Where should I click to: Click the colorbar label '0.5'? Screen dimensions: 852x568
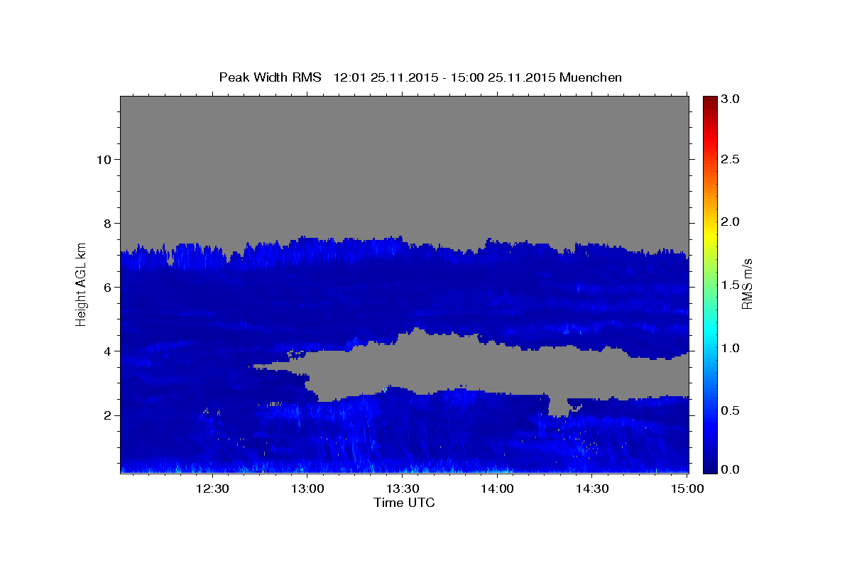(x=731, y=410)
